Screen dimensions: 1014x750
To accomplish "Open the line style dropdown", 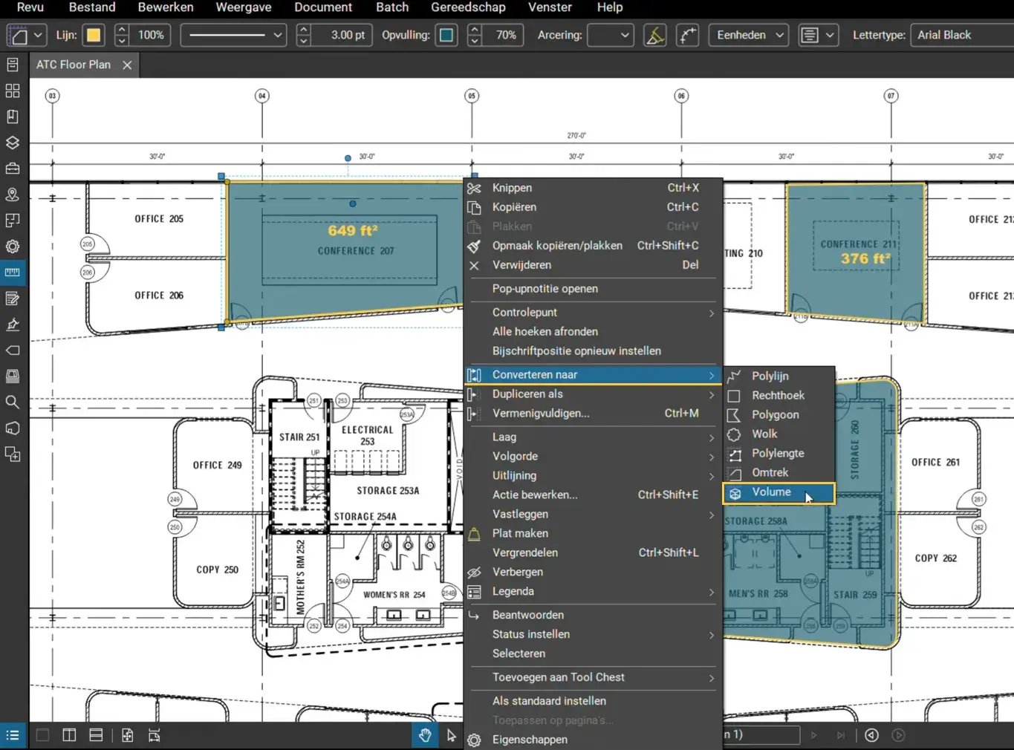I will (x=234, y=35).
